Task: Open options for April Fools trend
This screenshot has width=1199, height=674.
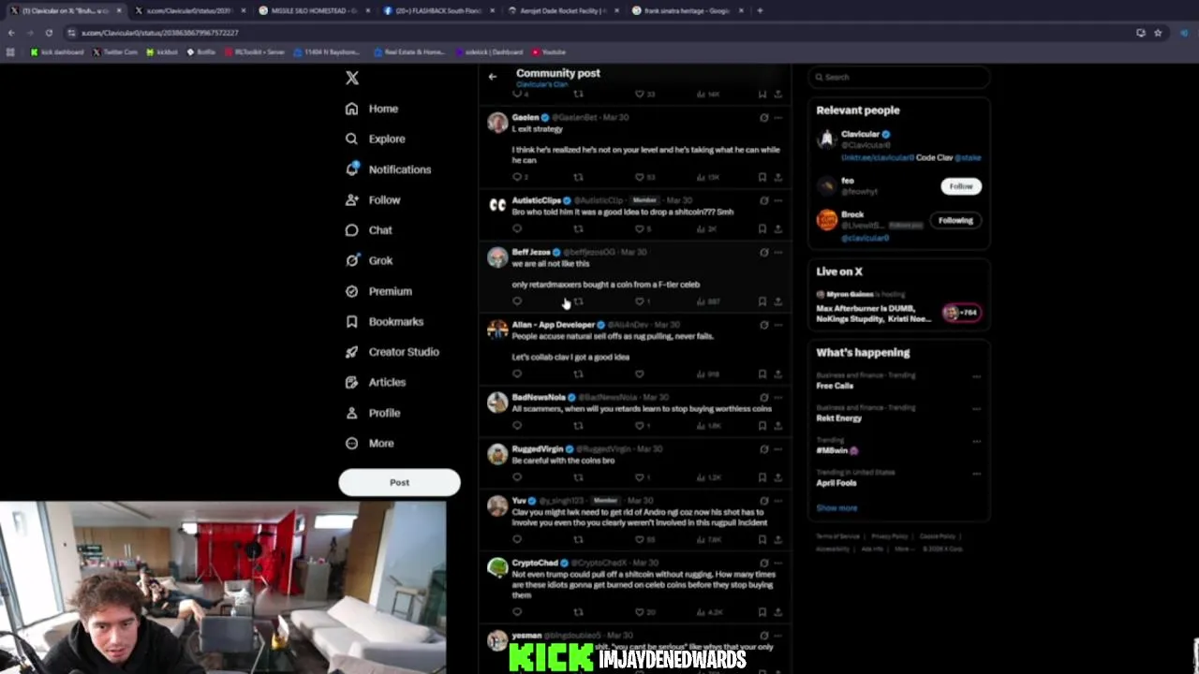Action: tap(976, 474)
